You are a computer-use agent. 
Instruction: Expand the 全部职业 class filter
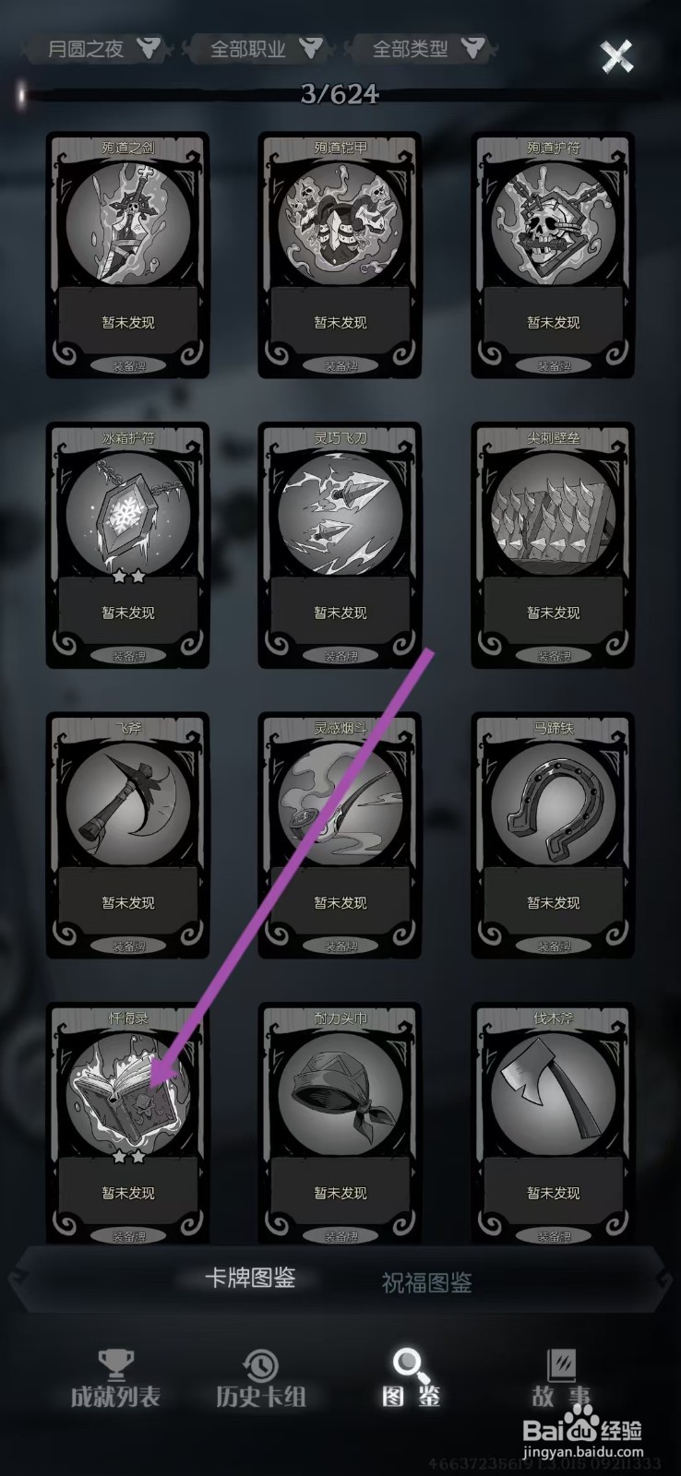[x=260, y=48]
